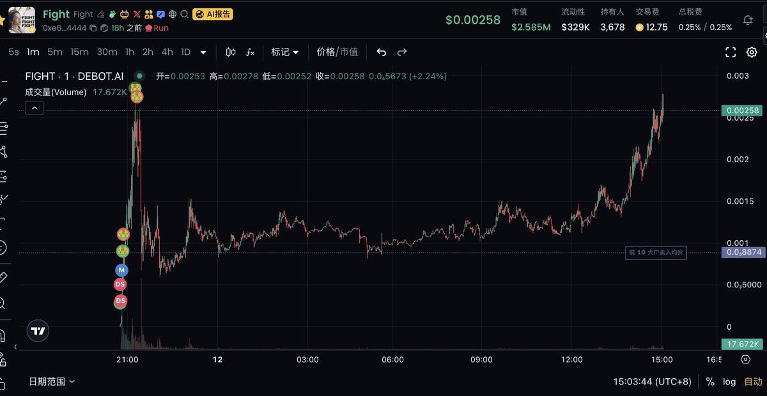The height and width of the screenshot is (396, 767).
Task: Click the green hand icon in the header
Action: [x=112, y=14]
